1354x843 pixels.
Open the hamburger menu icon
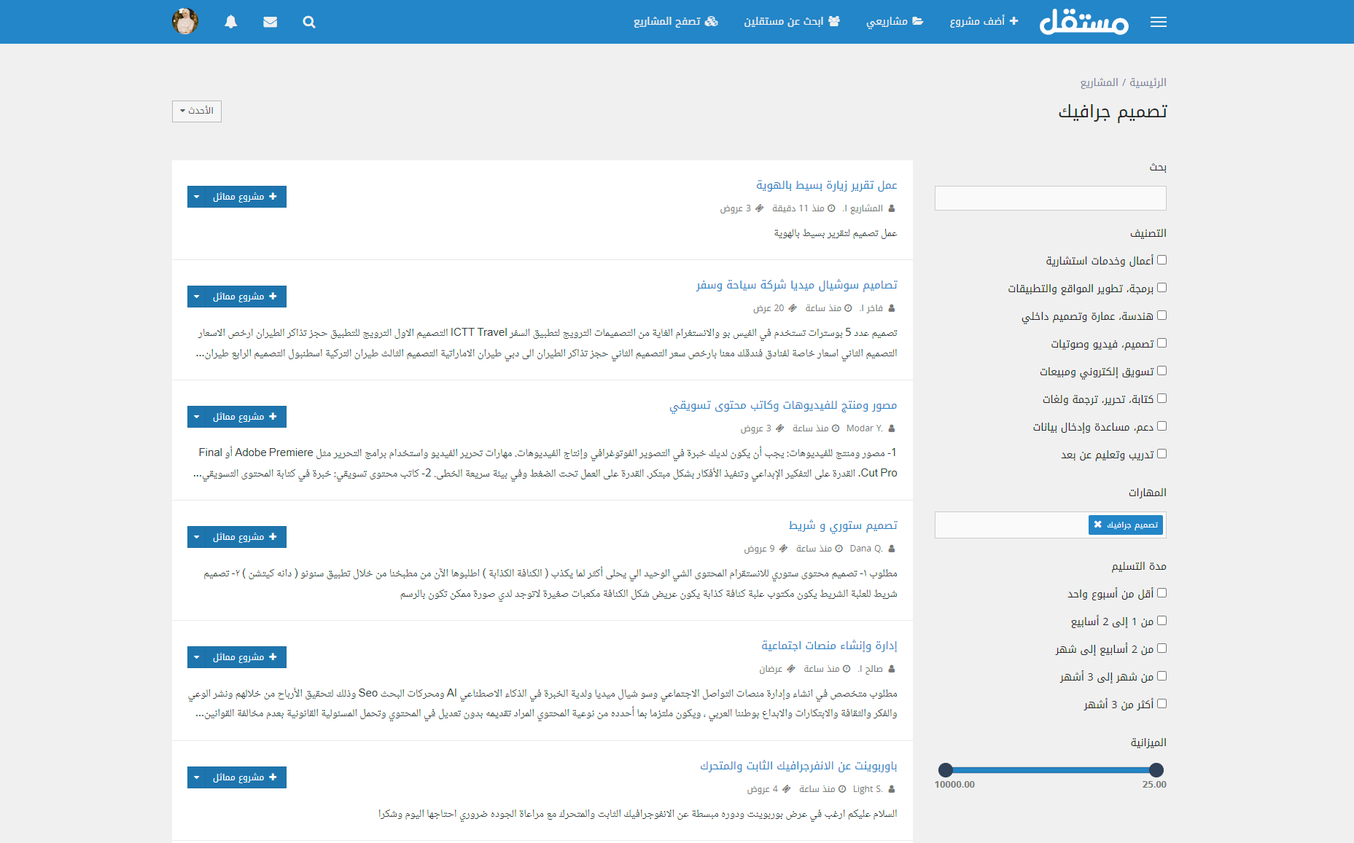(1158, 22)
